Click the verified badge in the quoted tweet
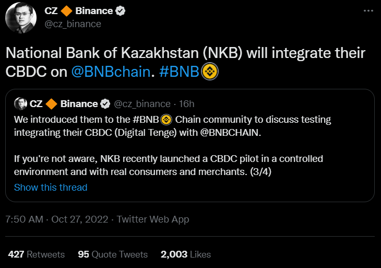 104,103
